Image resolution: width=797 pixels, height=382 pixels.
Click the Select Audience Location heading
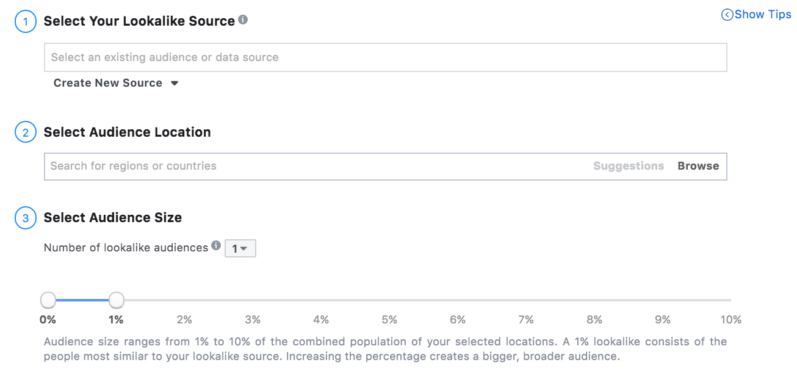coord(128,132)
